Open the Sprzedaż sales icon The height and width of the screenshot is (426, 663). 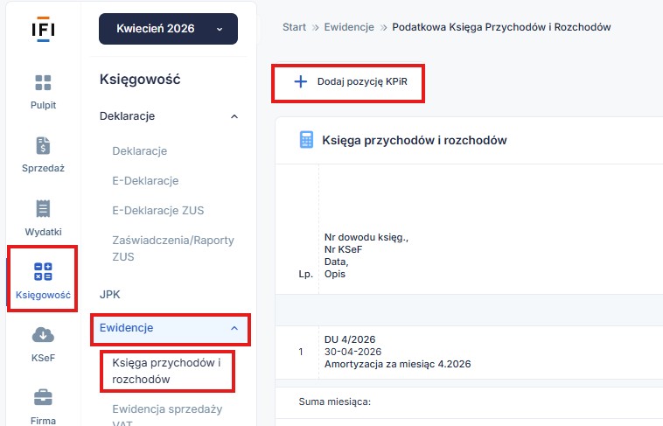(43, 146)
